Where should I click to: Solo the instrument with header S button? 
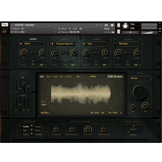coord(119,25)
